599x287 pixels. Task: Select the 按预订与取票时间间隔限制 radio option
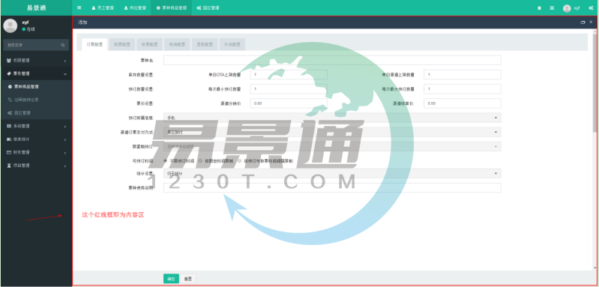240,161
